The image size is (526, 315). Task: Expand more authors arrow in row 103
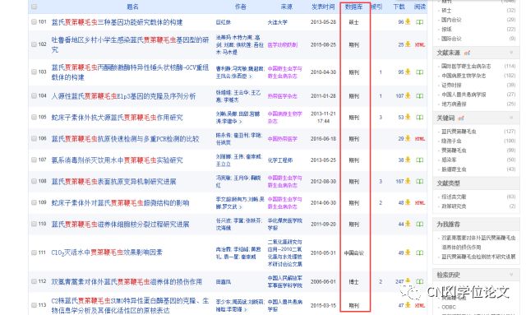(x=251, y=76)
